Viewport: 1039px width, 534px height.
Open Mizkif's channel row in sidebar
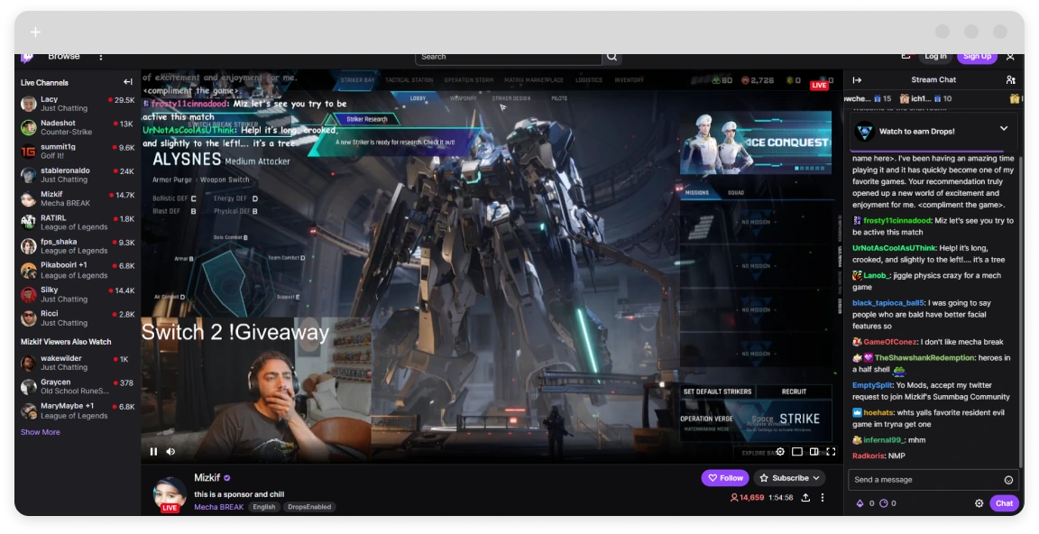(x=78, y=198)
